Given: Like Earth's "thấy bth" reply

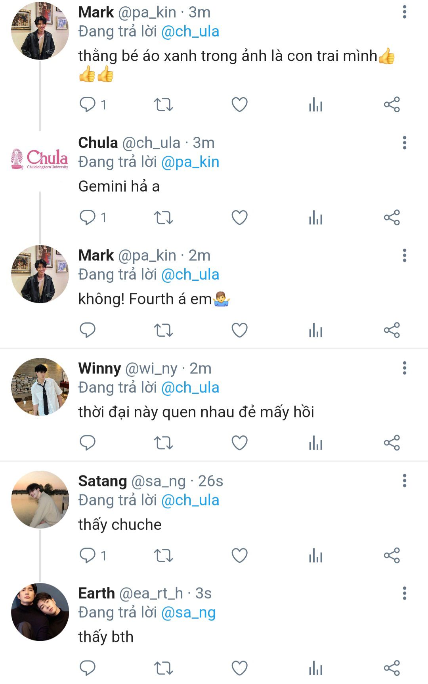Looking at the screenshot, I should [239, 668].
